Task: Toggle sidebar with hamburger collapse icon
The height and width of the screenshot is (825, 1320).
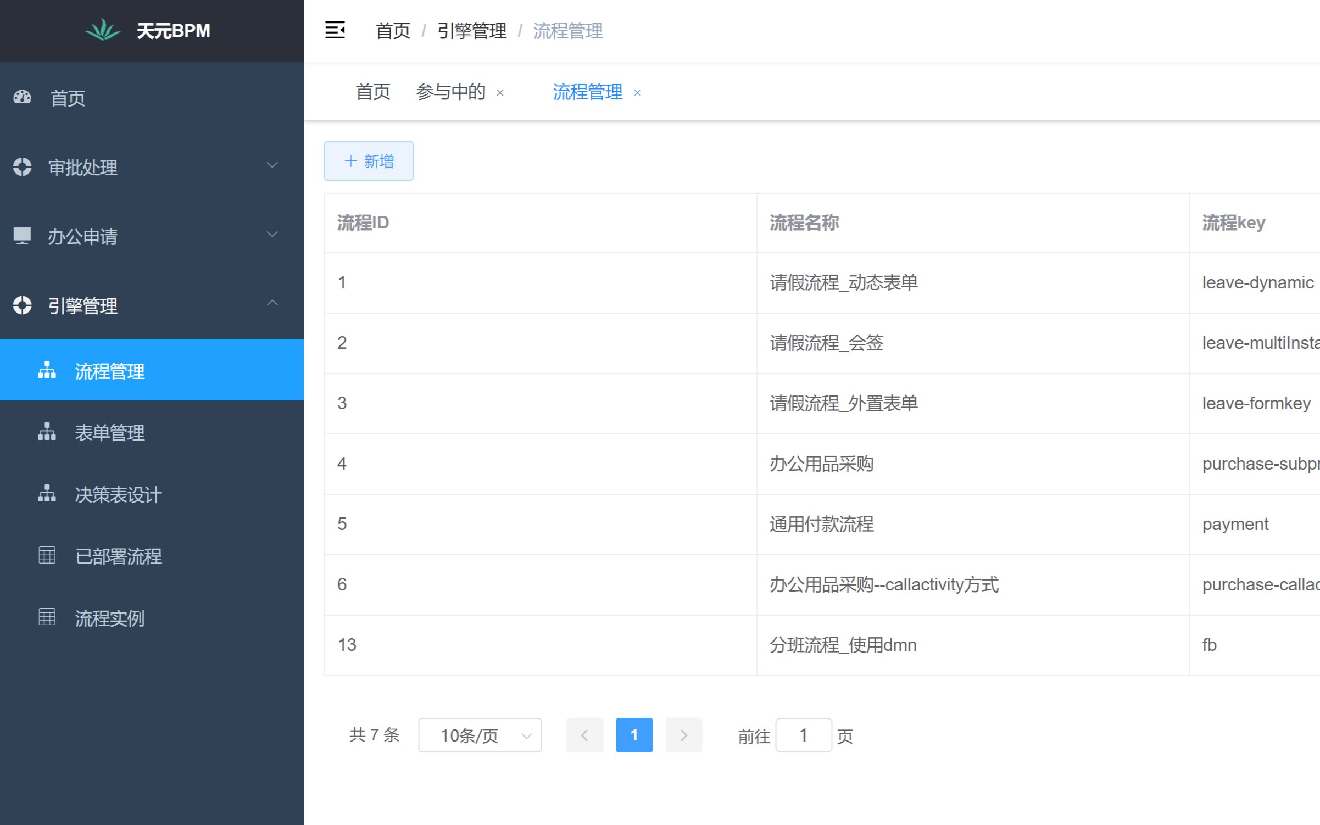Action: coord(335,30)
